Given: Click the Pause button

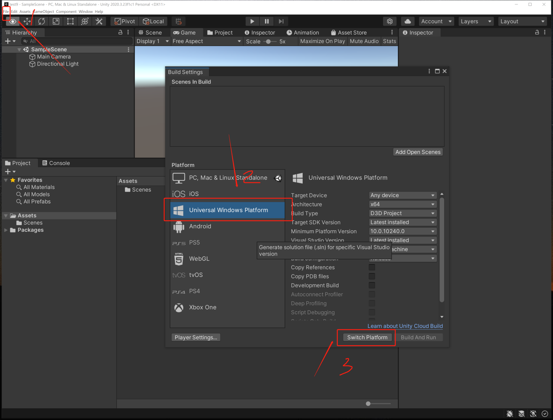Looking at the screenshot, I should (x=267, y=21).
